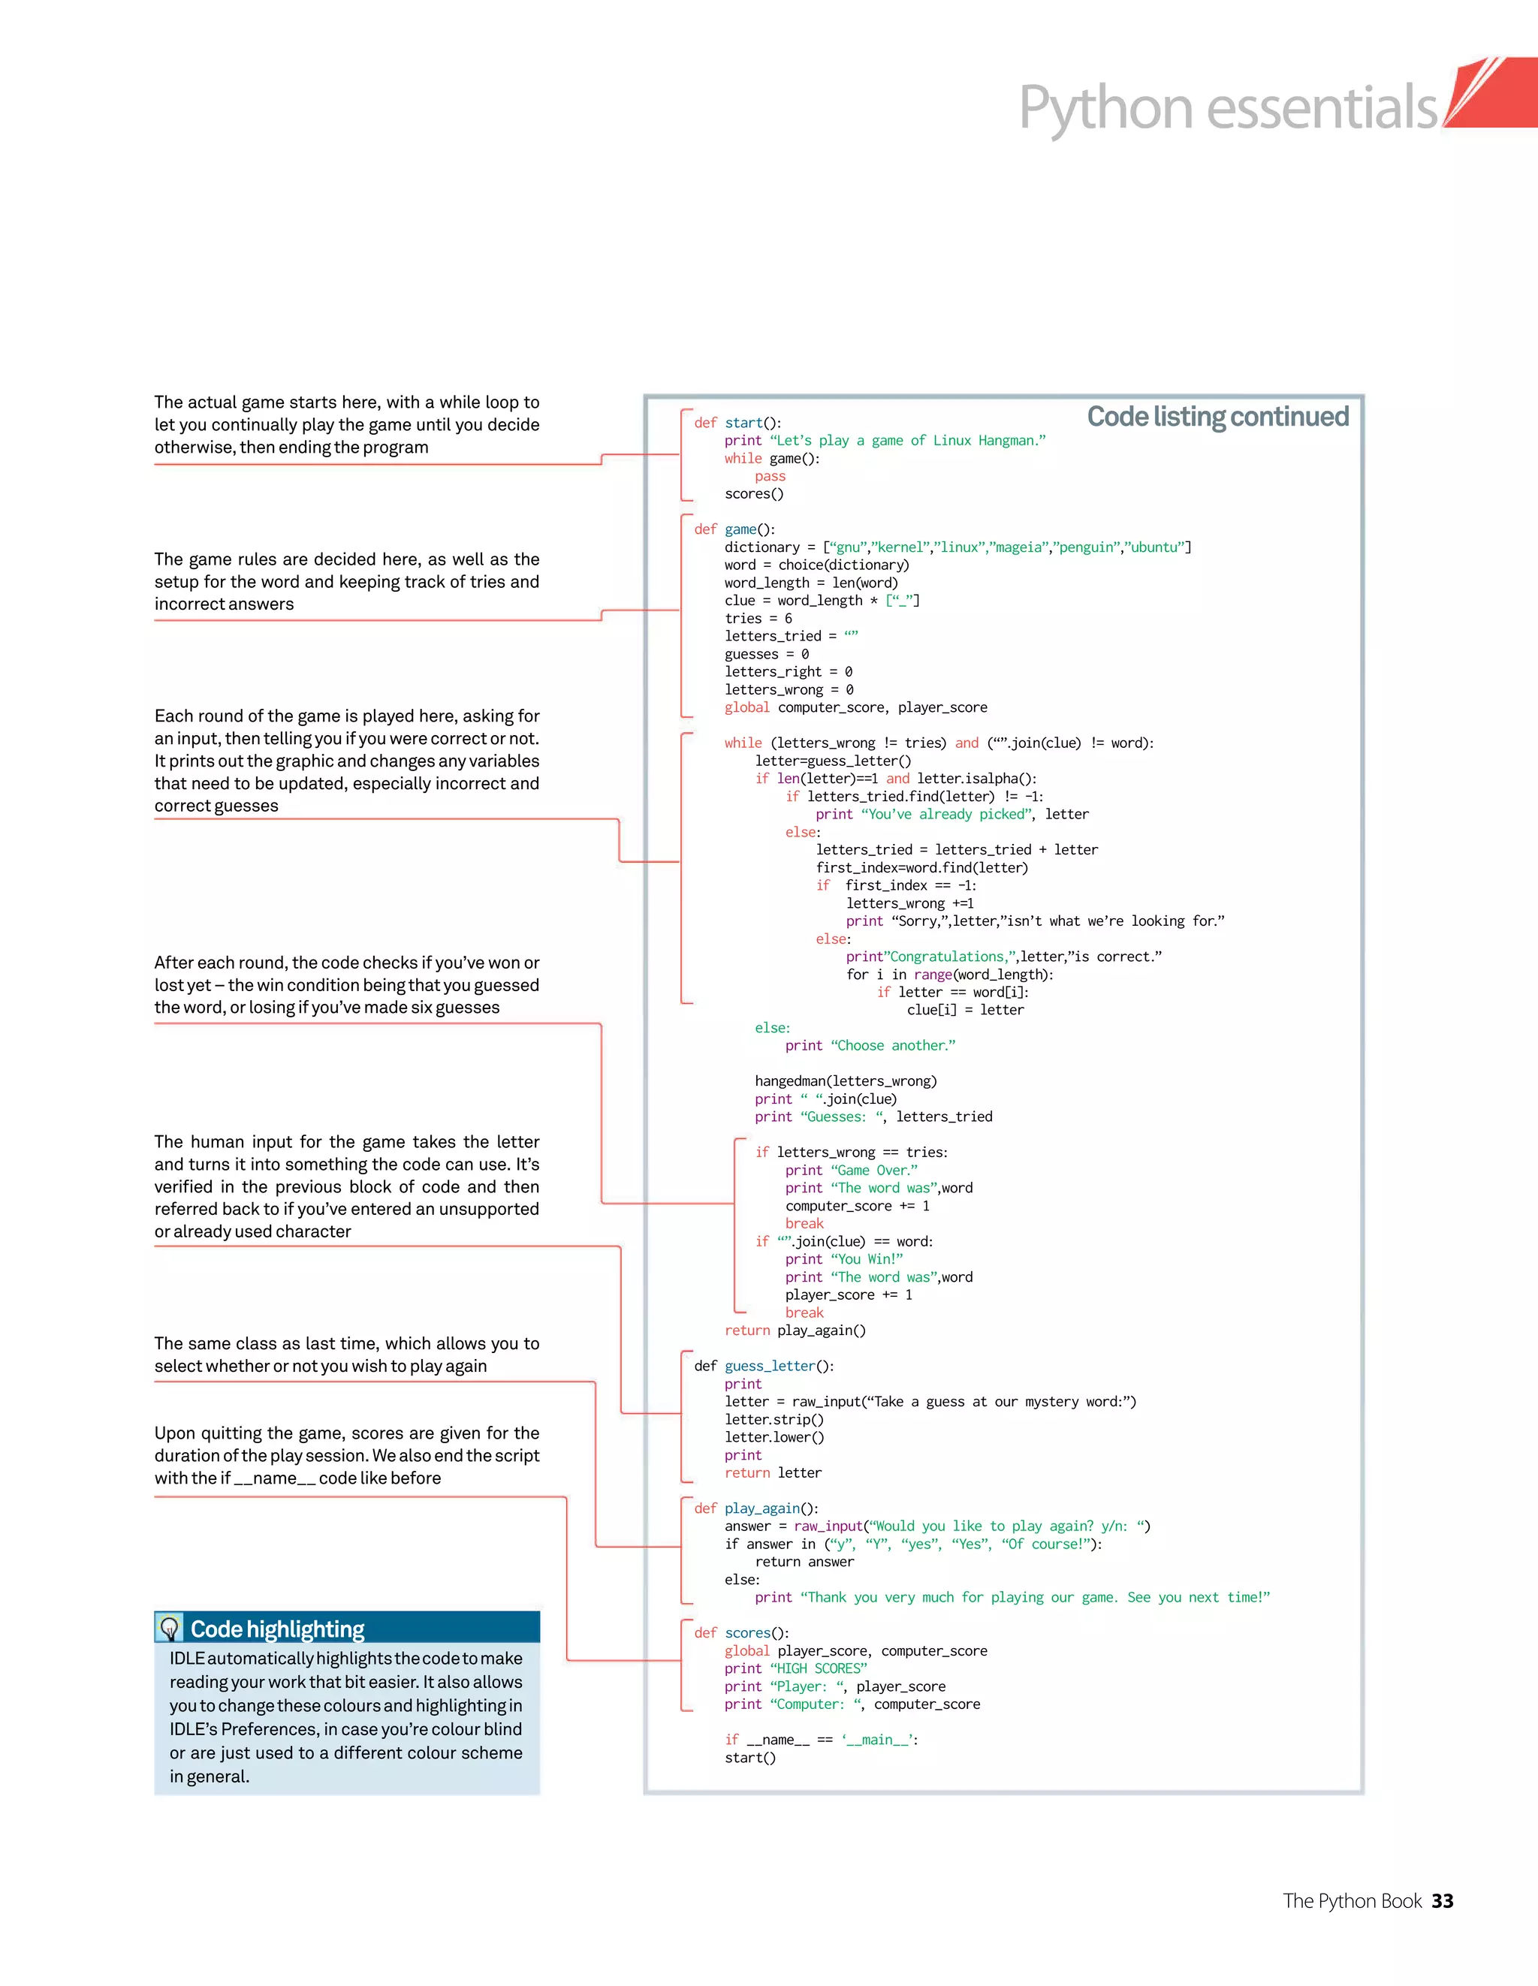Click the 'while game():' code line
Screen dimensions: 1538x1986
[772, 458]
